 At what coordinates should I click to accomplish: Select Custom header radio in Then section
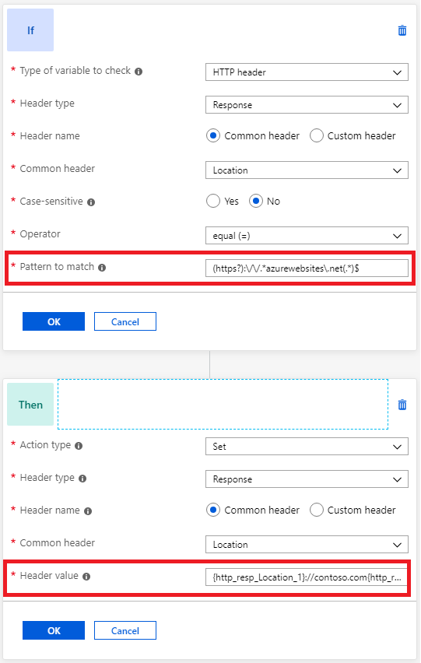coord(316,510)
